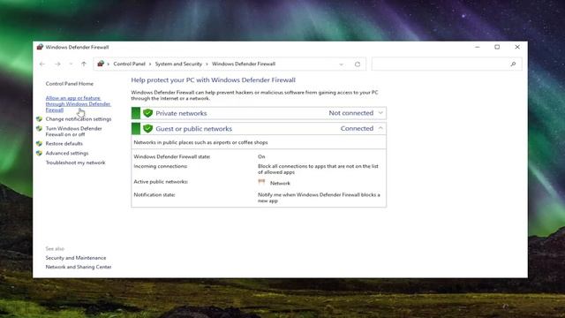Click shield icon beside Advanced settings
Image resolution: width=565 pixels, height=318 pixels.
point(39,153)
